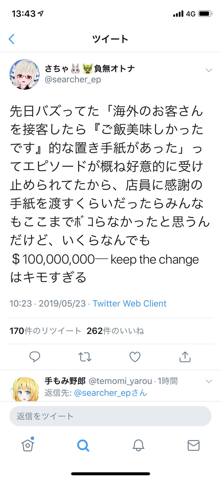Open the Notifications bell tab

click(x=138, y=445)
